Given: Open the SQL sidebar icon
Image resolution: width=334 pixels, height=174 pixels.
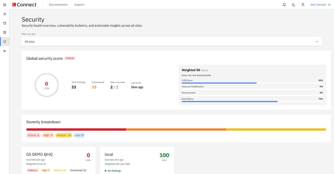Looking at the screenshot, I should (x=5, y=51).
